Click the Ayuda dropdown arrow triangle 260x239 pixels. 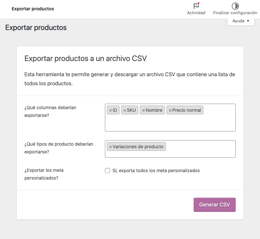248,21
